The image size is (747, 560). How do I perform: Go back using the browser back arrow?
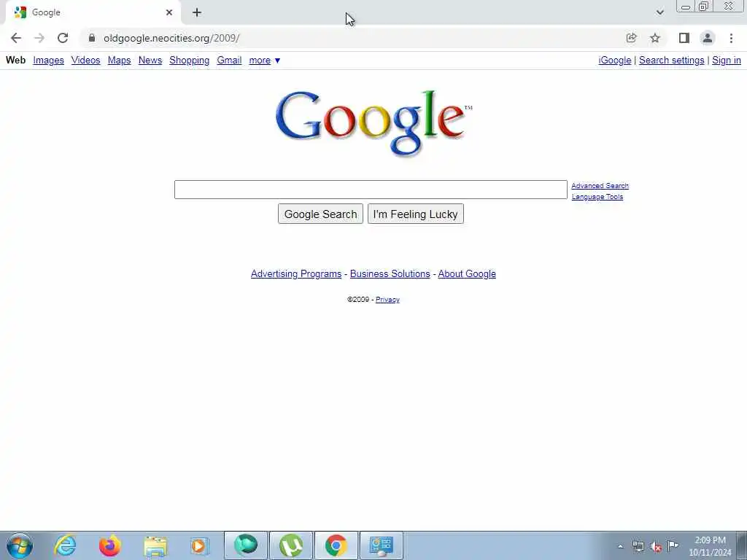(16, 38)
